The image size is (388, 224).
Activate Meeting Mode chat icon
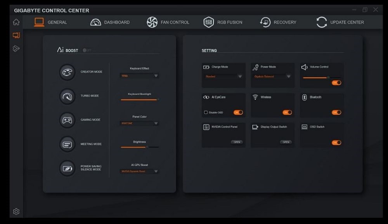click(67, 144)
